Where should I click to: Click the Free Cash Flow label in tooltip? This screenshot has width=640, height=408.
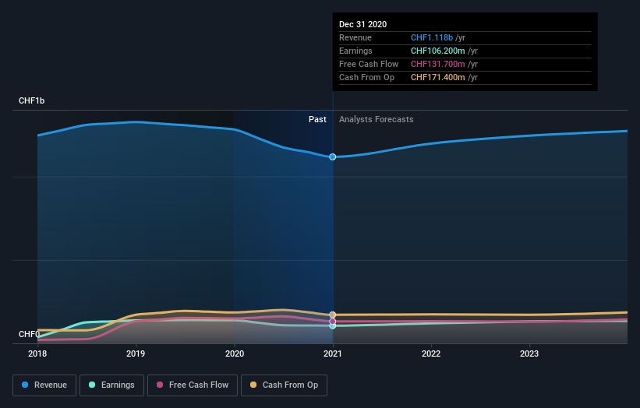369,64
